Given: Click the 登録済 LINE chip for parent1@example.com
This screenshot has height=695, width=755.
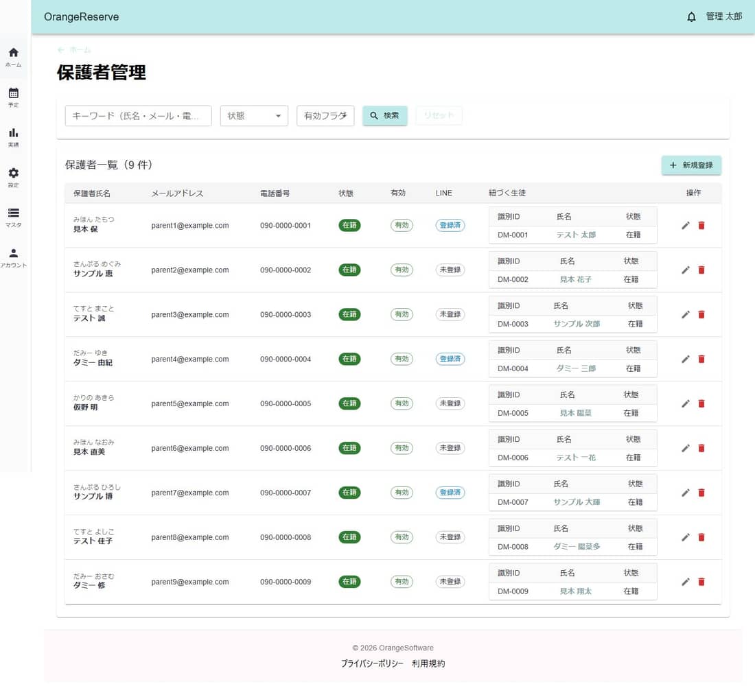Looking at the screenshot, I should [450, 225].
